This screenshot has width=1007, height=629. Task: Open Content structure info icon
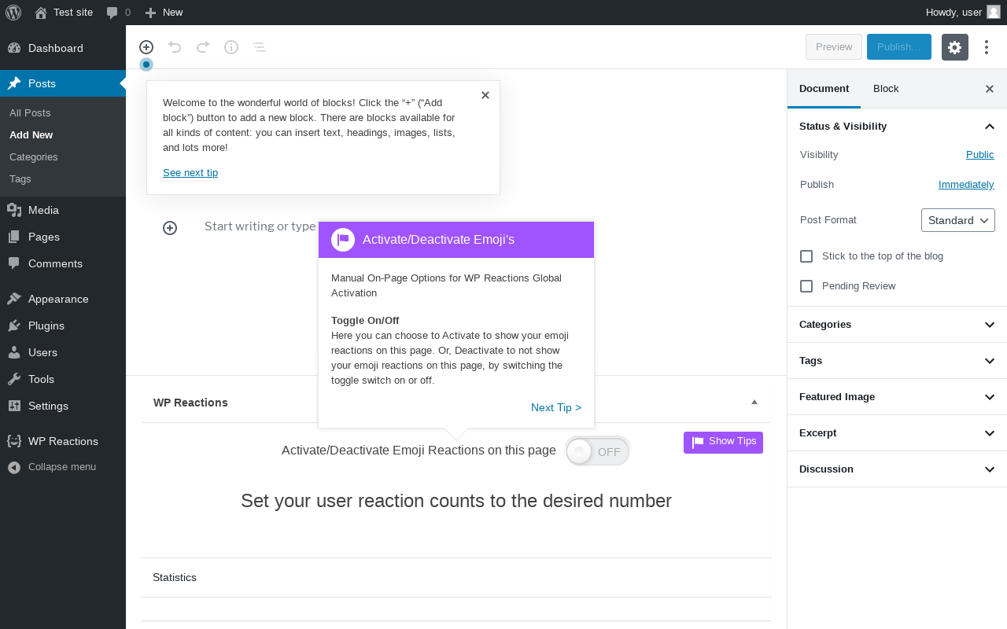point(231,47)
